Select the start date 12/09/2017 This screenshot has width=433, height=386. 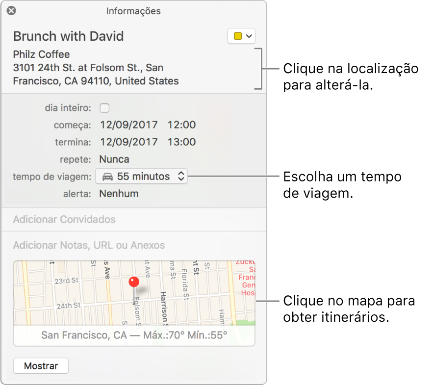coord(128,125)
